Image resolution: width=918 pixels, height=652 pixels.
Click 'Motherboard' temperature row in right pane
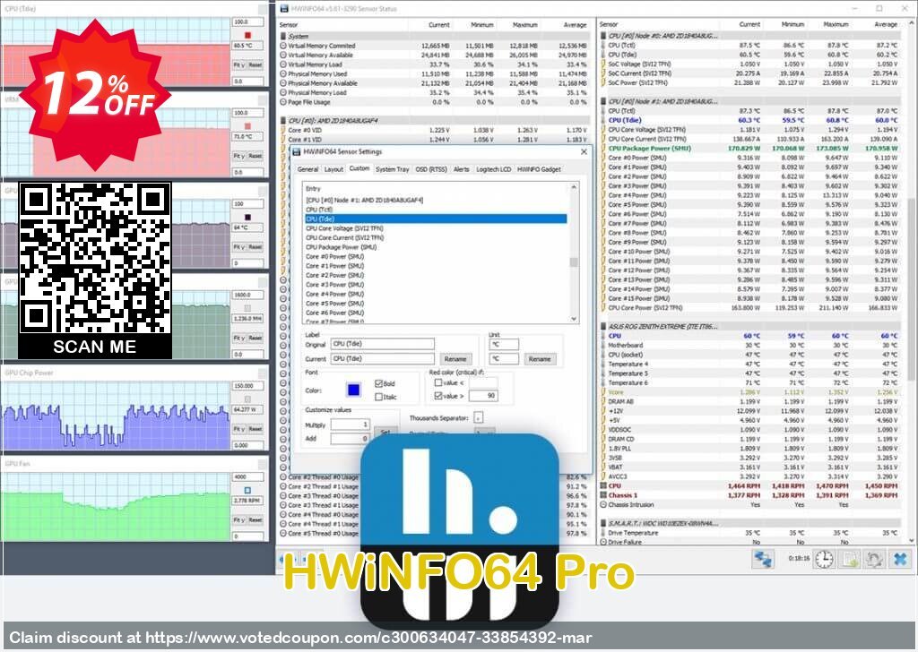749,345
